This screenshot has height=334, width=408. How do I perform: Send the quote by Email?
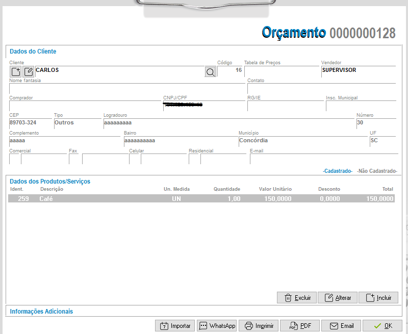click(x=341, y=326)
